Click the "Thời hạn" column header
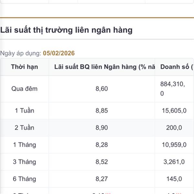 pyautogui.click(x=24, y=67)
